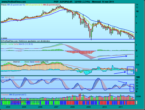
Task: Click stochastic axis value 80
Action: coord(137,80)
